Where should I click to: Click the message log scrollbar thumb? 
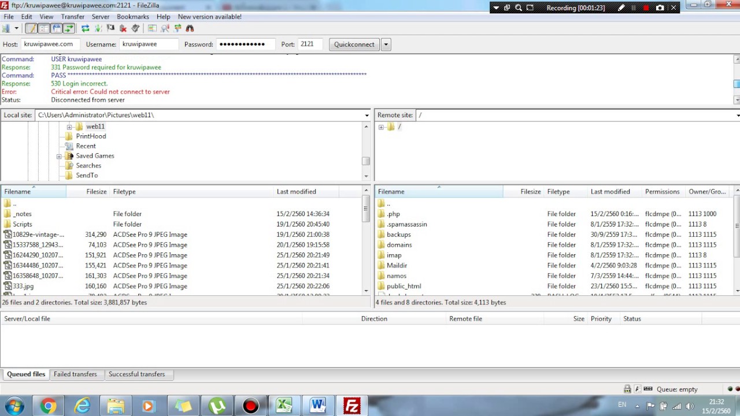737,84
